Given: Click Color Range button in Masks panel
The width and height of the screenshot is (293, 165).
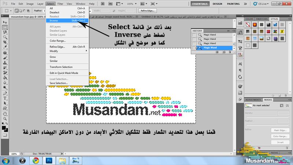Looking at the screenshot, I should [x=280, y=136].
